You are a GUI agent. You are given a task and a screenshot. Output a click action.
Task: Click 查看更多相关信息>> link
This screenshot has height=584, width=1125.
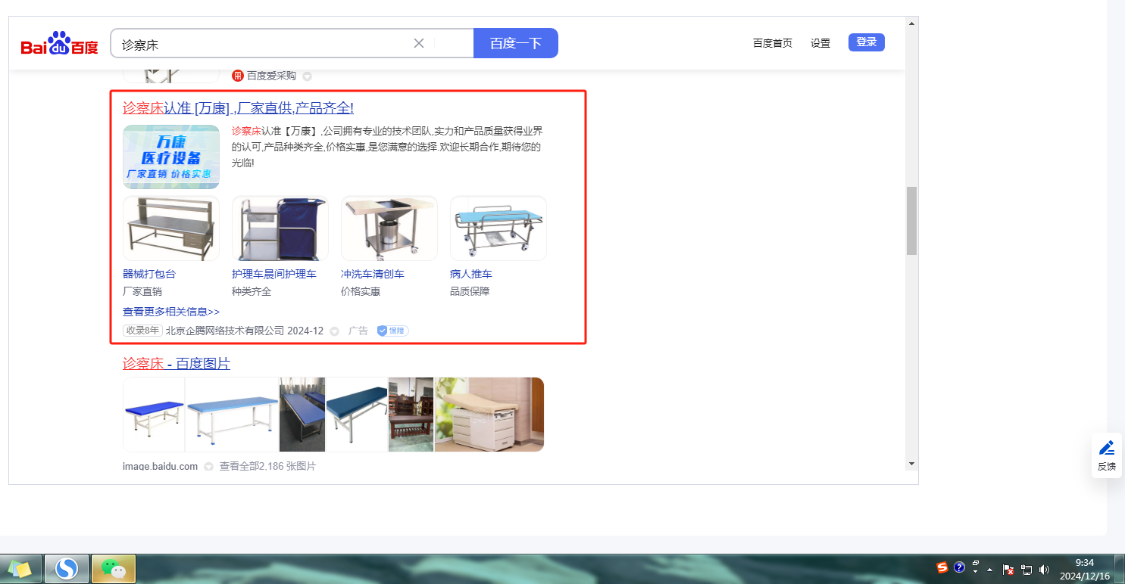[171, 311]
